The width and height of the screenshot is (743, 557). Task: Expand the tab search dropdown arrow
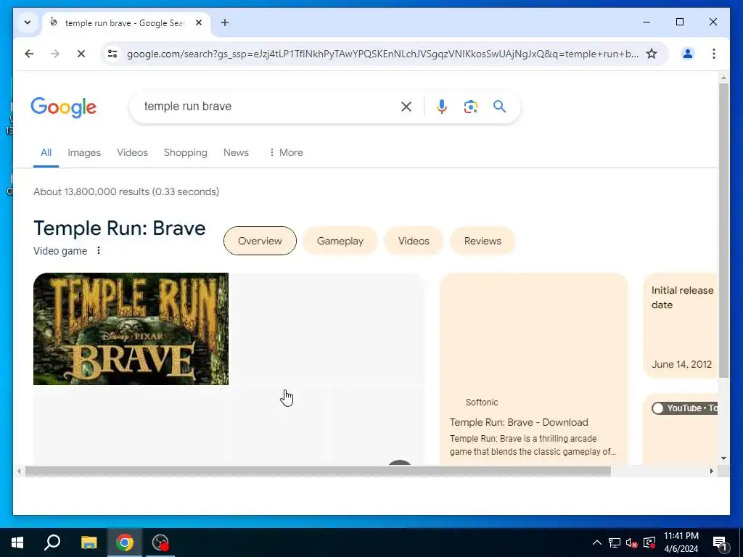[x=28, y=22]
